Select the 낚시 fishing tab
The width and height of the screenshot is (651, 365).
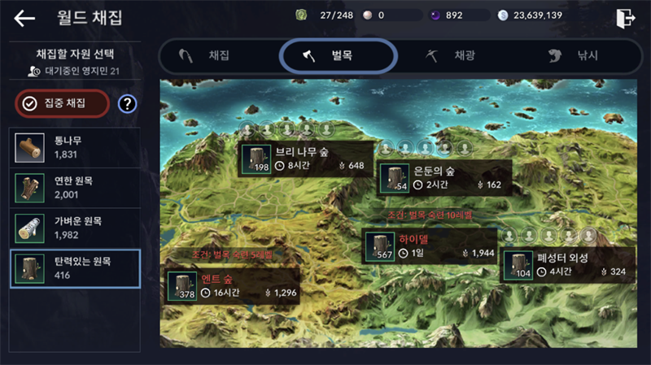(x=573, y=55)
